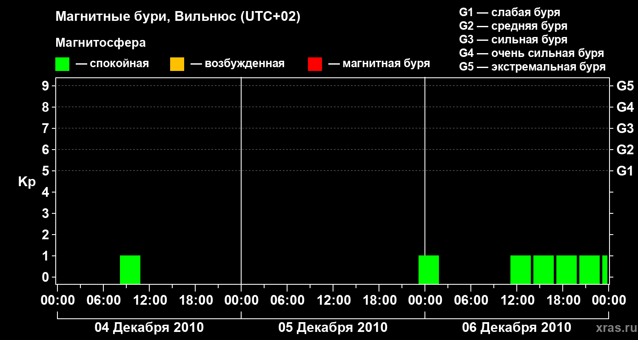Click '06:00' time label under 06 December
This screenshot has height=340, width=638.
click(x=471, y=300)
